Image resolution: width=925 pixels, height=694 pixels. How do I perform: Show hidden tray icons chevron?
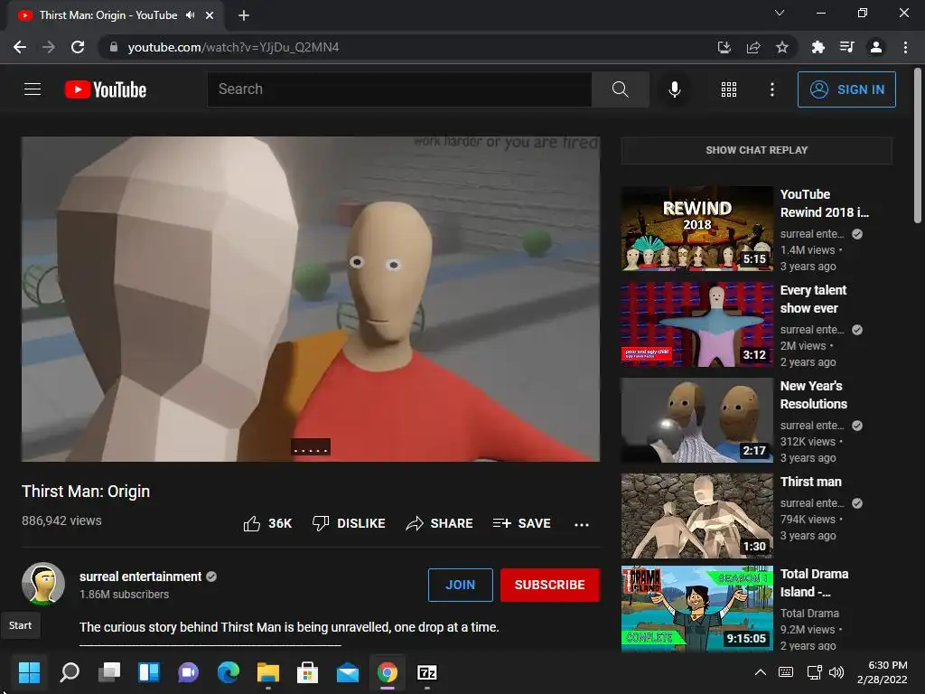761,672
